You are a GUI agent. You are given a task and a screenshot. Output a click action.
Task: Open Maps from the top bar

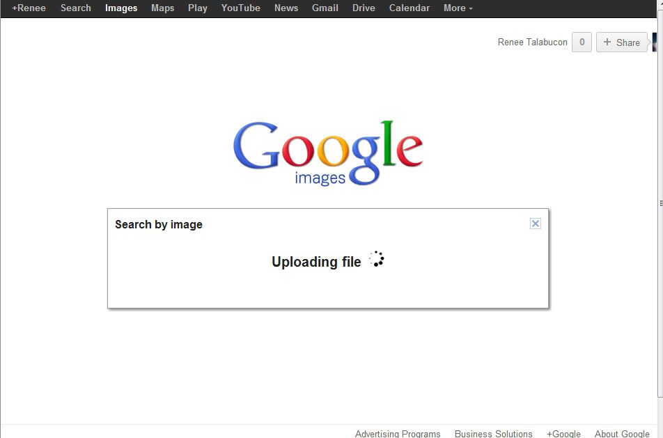point(163,8)
